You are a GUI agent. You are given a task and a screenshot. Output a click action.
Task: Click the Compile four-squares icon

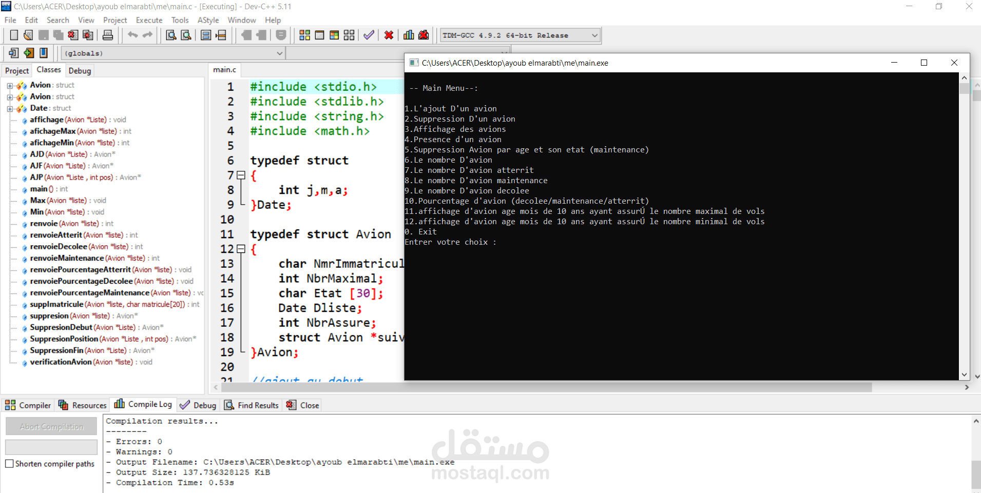click(x=305, y=35)
